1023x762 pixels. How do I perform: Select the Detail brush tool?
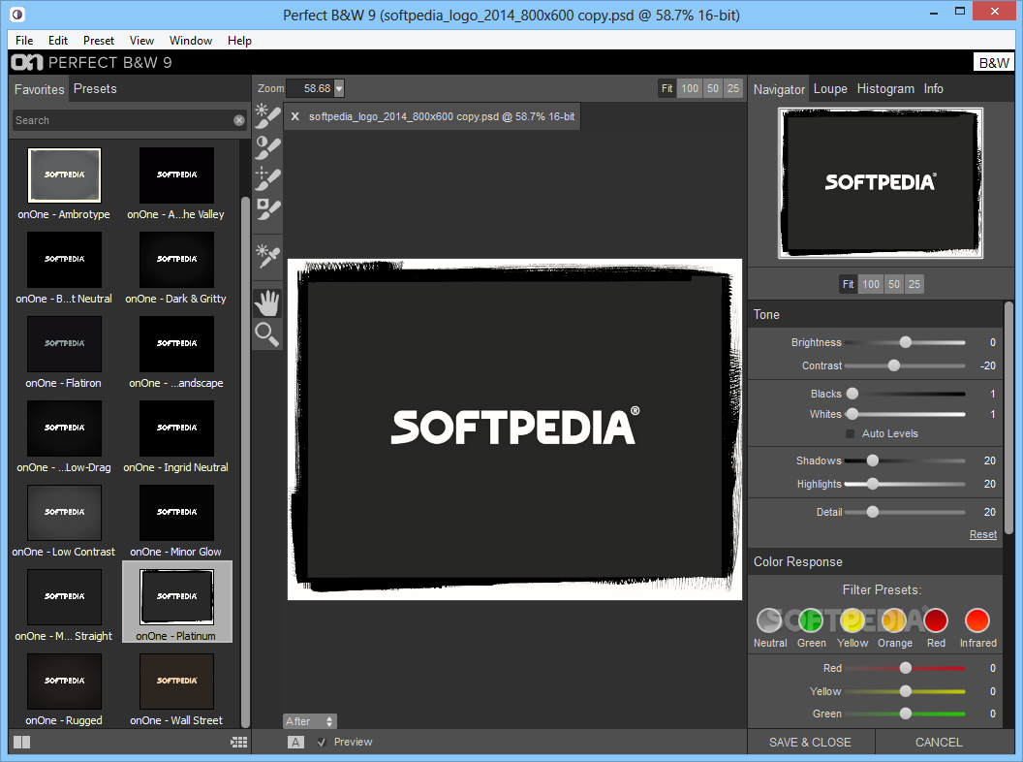tap(267, 178)
